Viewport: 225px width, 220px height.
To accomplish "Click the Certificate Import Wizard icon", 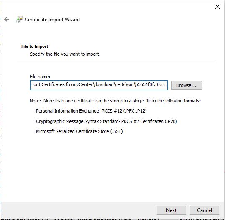I will coord(19,19).
